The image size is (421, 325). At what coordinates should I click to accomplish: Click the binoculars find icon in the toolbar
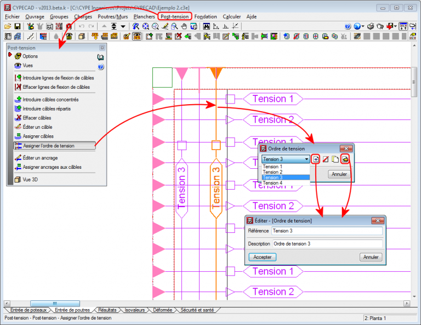coord(206,26)
